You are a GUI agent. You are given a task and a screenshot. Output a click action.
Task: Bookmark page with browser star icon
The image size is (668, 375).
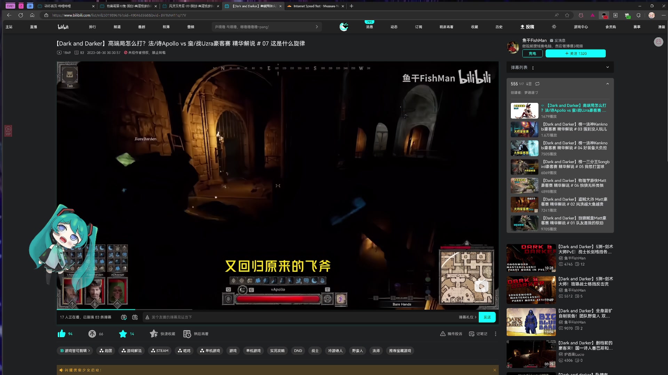[567, 15]
